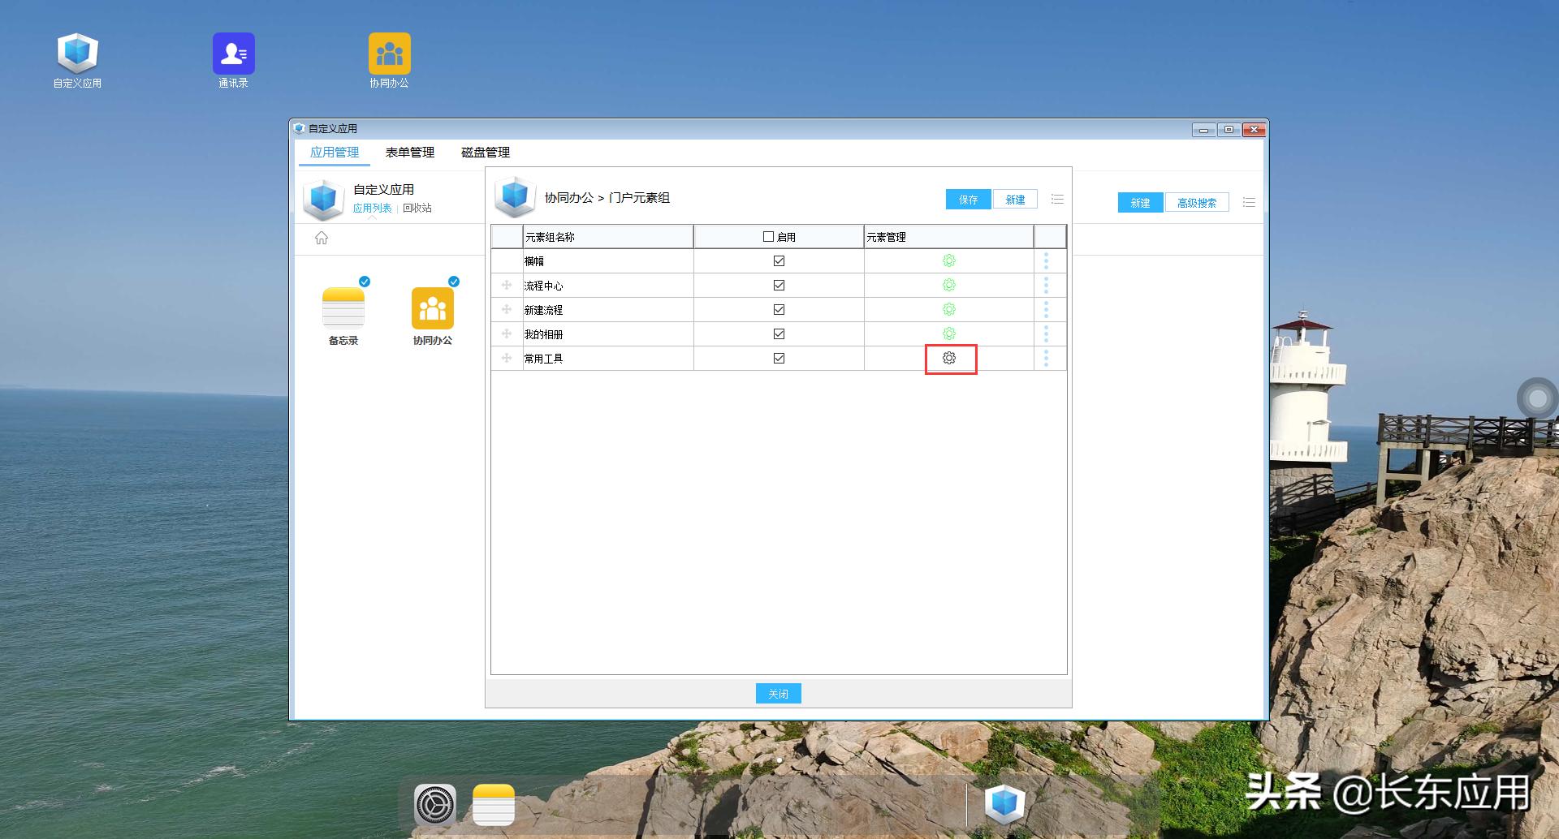Viewport: 1559px width, 839px height.
Task: Toggle the enable checkbox for 横幅
Action: [x=778, y=260]
